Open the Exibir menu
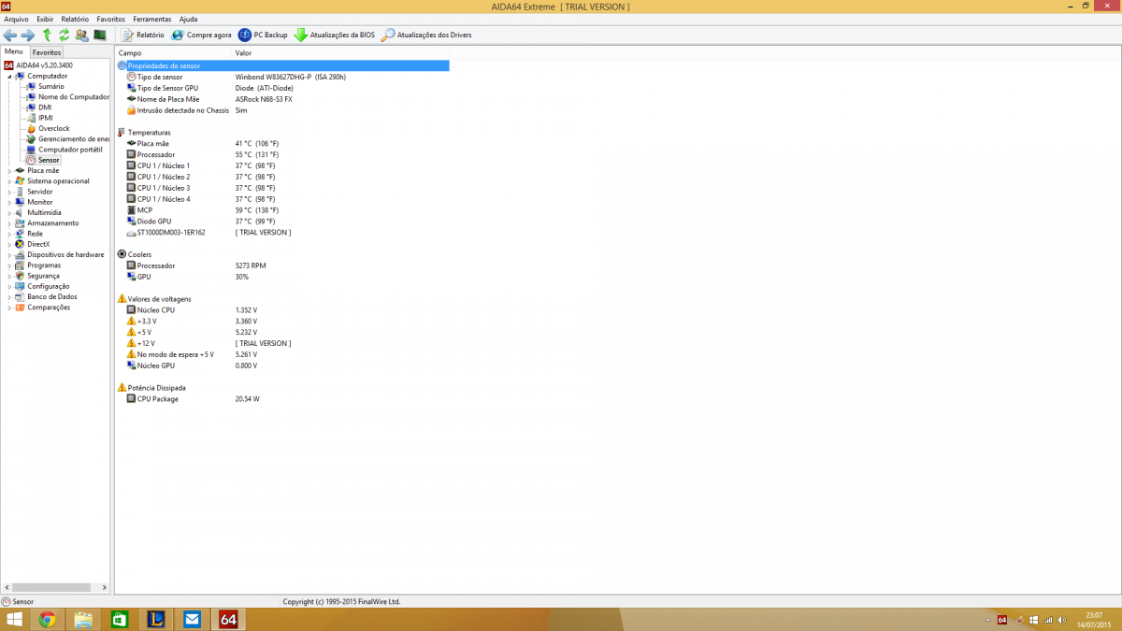Screen dimensions: 1122x631 [x=45, y=19]
